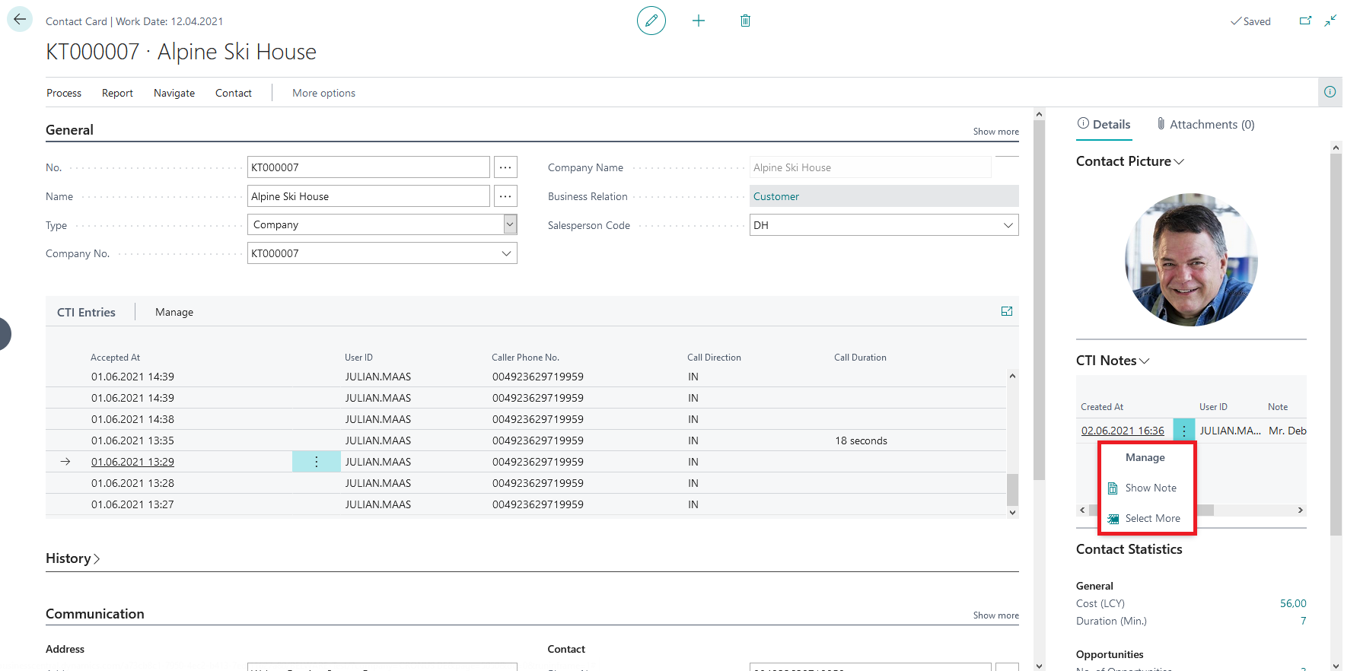Open Cost (LCY) value 56,00
This screenshot has width=1360, height=671.
pos(1293,603)
